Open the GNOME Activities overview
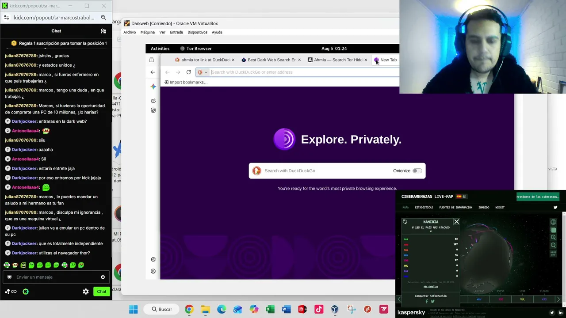 160,49
